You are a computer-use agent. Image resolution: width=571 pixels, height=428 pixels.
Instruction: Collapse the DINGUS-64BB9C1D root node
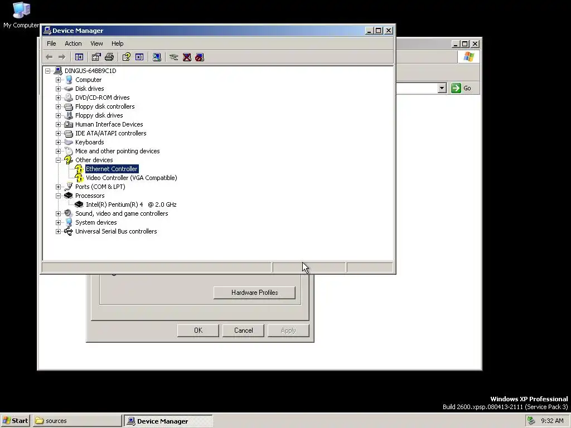[x=48, y=71]
